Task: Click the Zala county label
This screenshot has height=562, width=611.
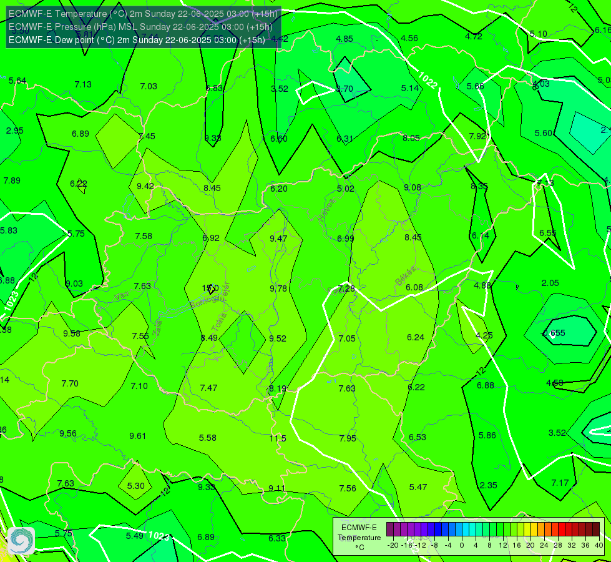Action: [x=157, y=329]
